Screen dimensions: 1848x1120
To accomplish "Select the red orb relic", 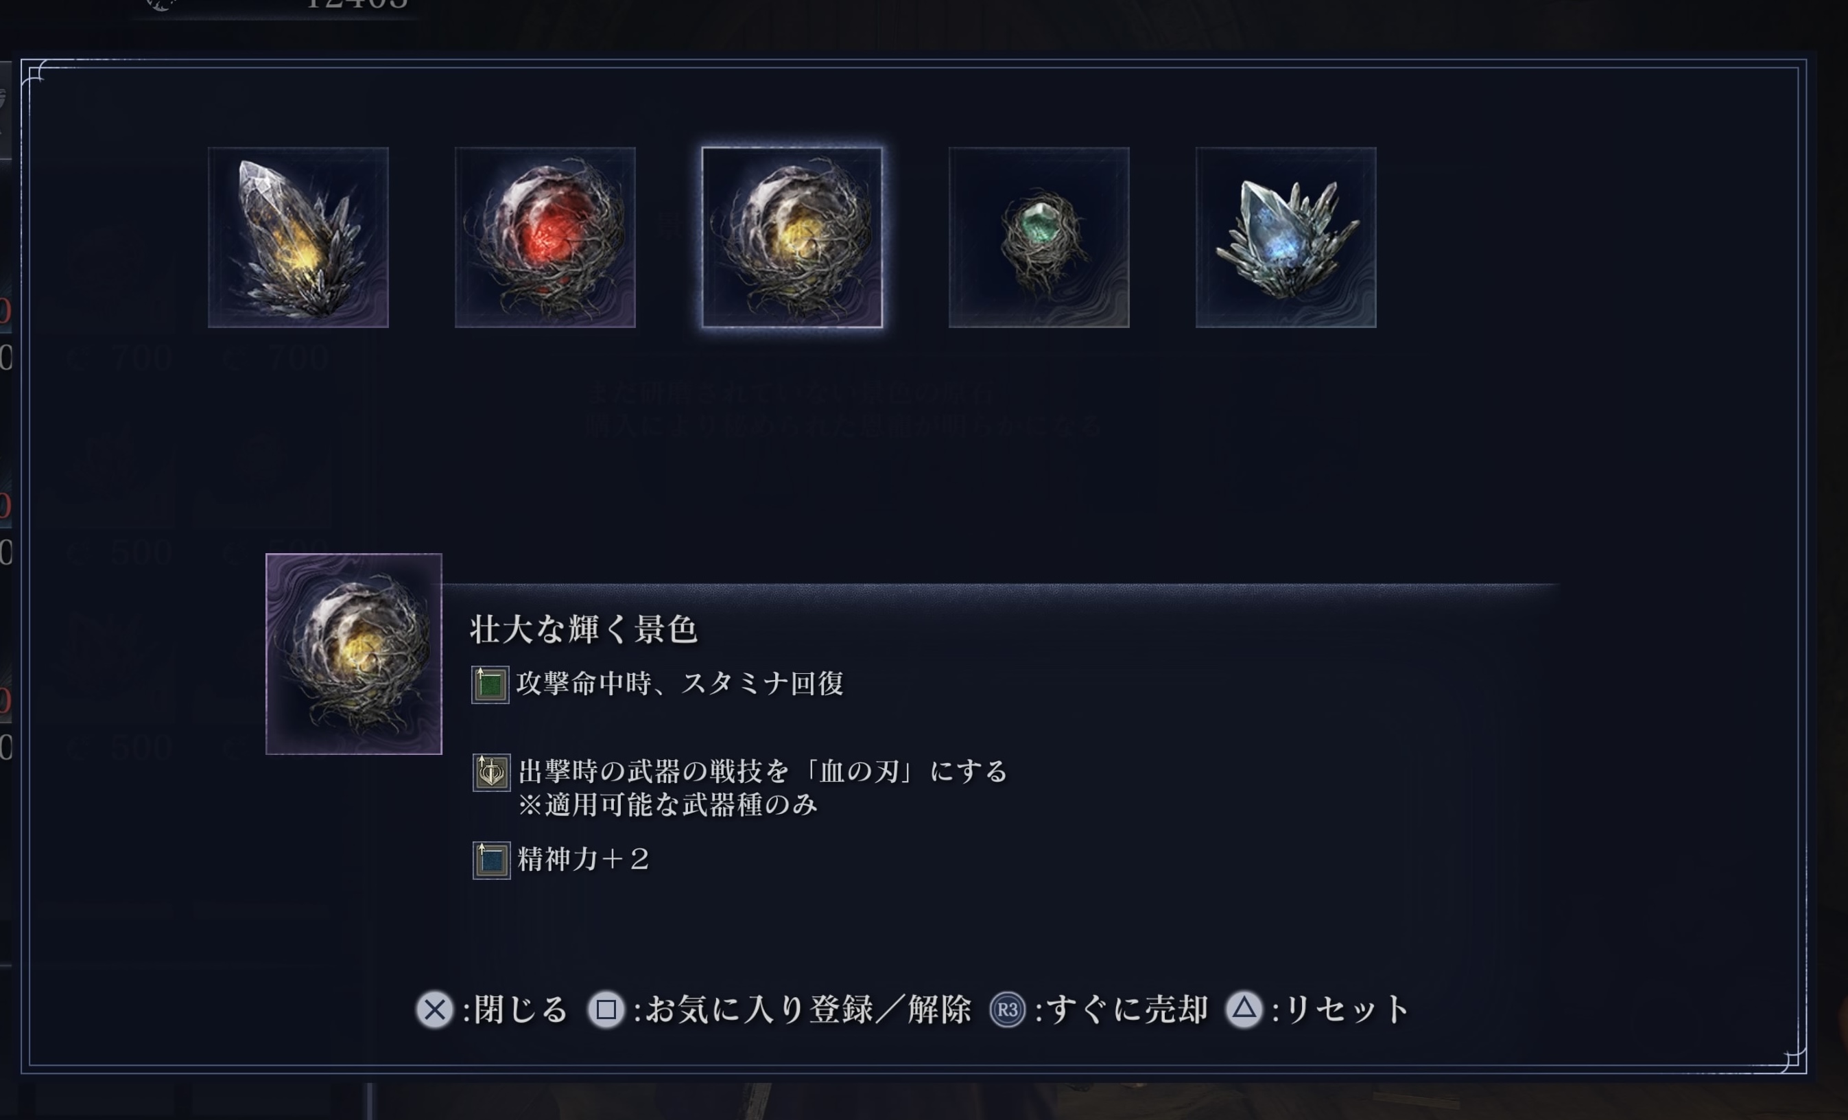I will (x=545, y=237).
